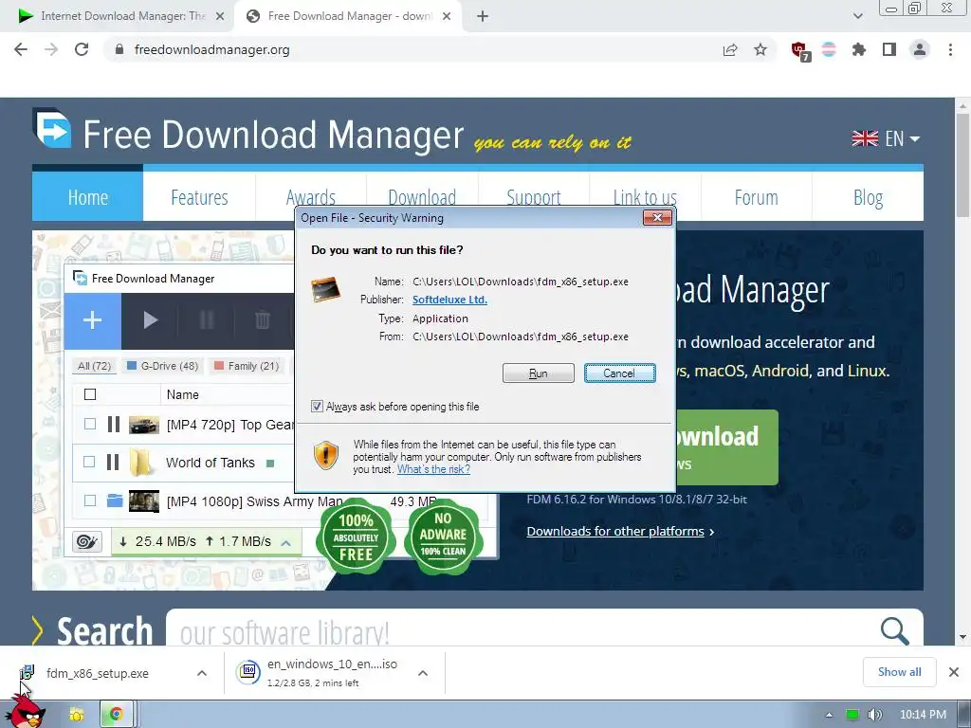This screenshot has height=728, width=971.
Task: Click the share page icon in address bar
Action: tap(730, 49)
